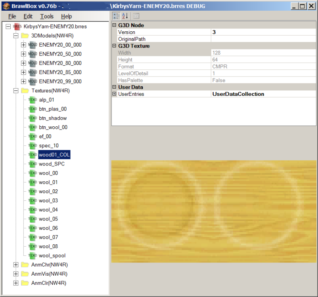
Task: Click the Property Pages icon in toolbar
Action: (x=136, y=16)
